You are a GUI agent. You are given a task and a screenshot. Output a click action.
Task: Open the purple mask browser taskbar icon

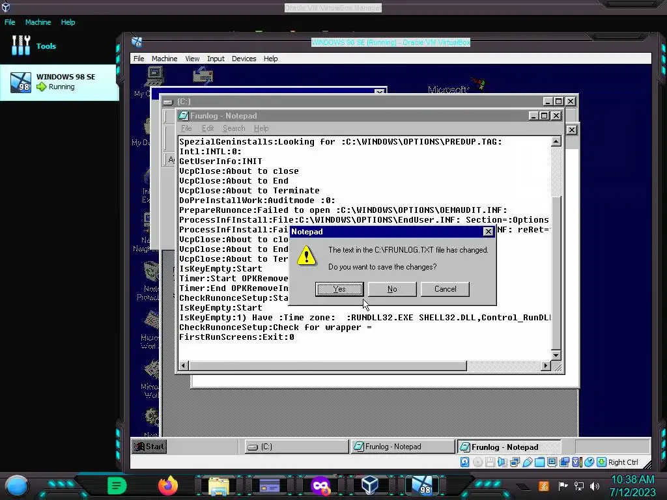[x=320, y=486]
